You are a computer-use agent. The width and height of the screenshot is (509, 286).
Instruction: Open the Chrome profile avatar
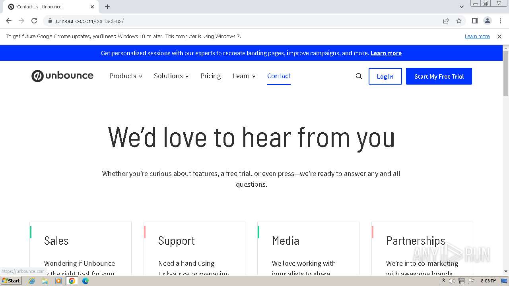click(488, 21)
